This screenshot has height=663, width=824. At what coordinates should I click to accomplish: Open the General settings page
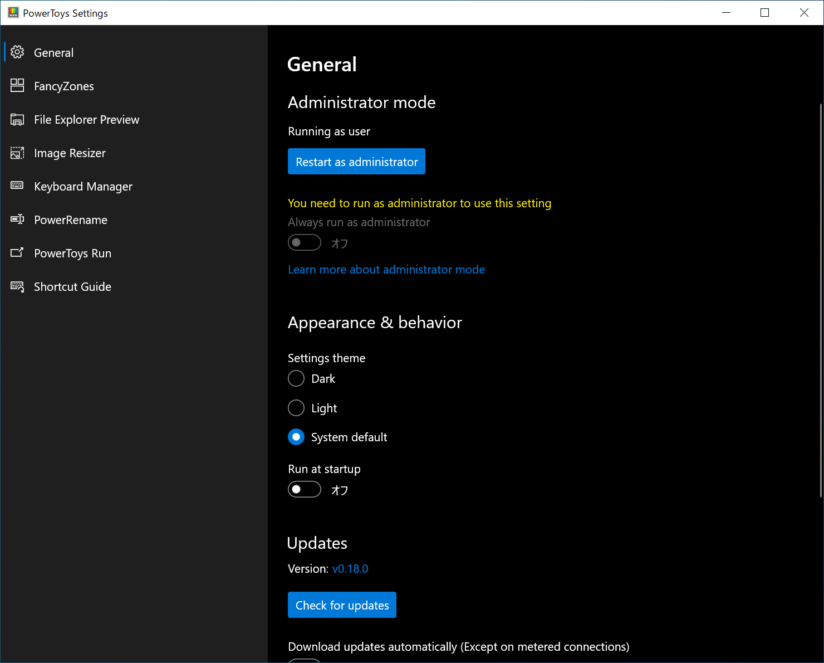click(134, 52)
